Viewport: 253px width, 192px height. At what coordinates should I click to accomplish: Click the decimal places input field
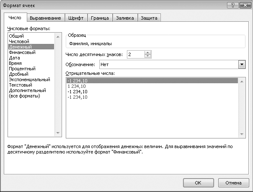point(136,54)
